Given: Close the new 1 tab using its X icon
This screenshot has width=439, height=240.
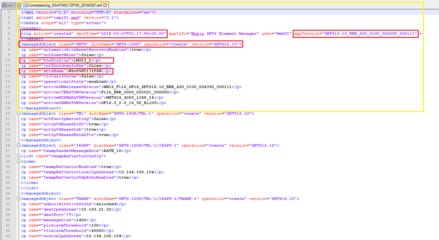Looking at the screenshot, I should click(x=19, y=5).
